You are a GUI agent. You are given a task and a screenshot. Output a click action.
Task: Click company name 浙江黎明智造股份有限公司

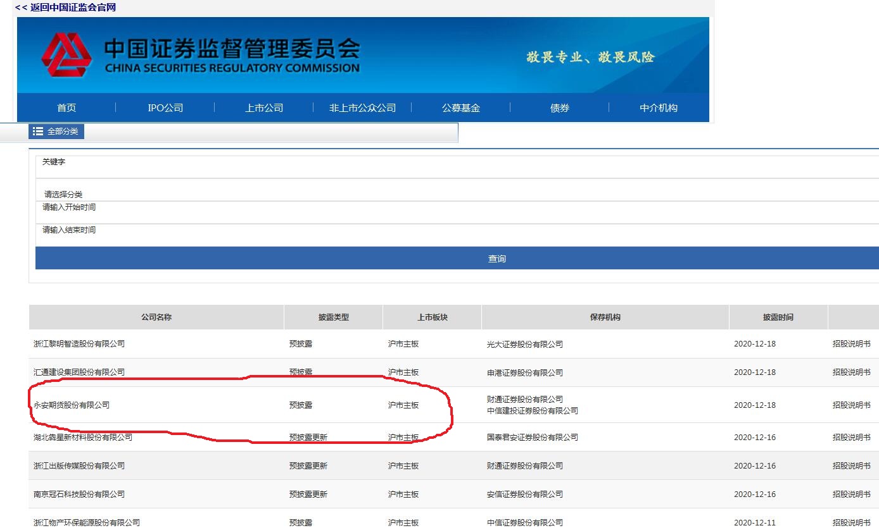pyautogui.click(x=79, y=344)
